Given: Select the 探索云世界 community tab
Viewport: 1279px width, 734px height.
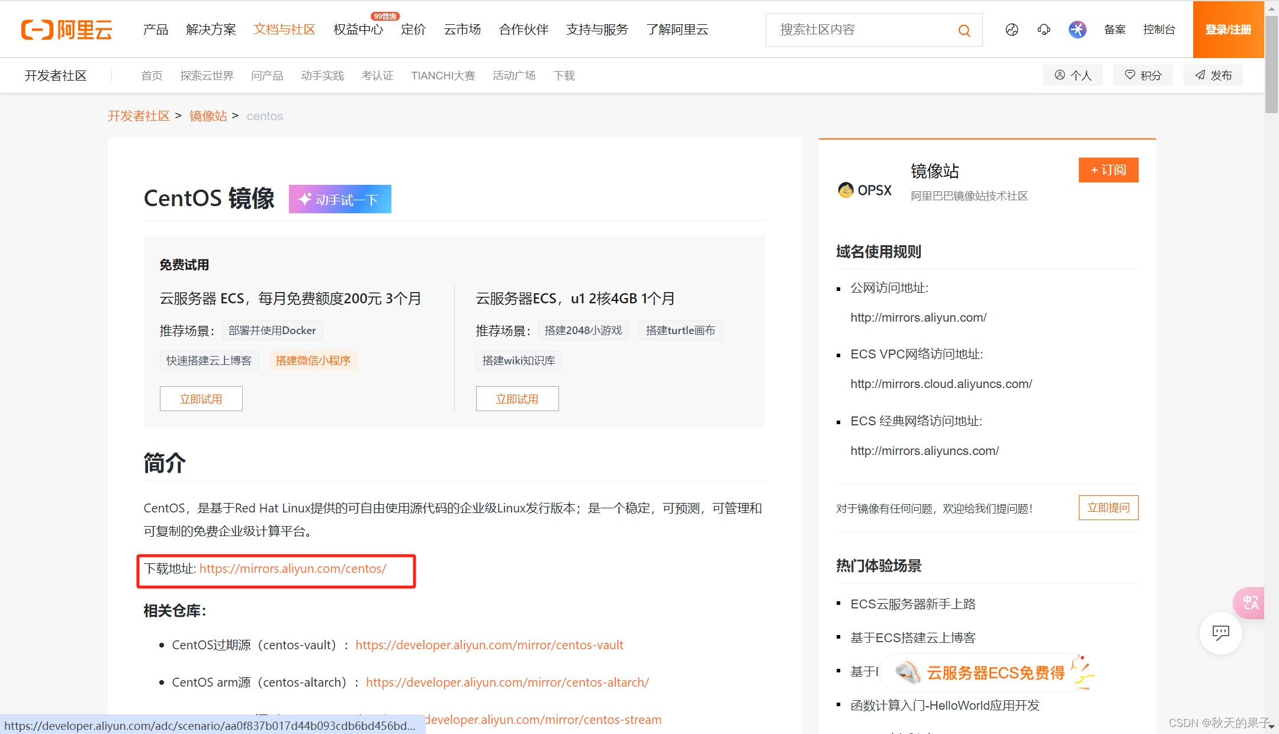Looking at the screenshot, I should [x=207, y=76].
